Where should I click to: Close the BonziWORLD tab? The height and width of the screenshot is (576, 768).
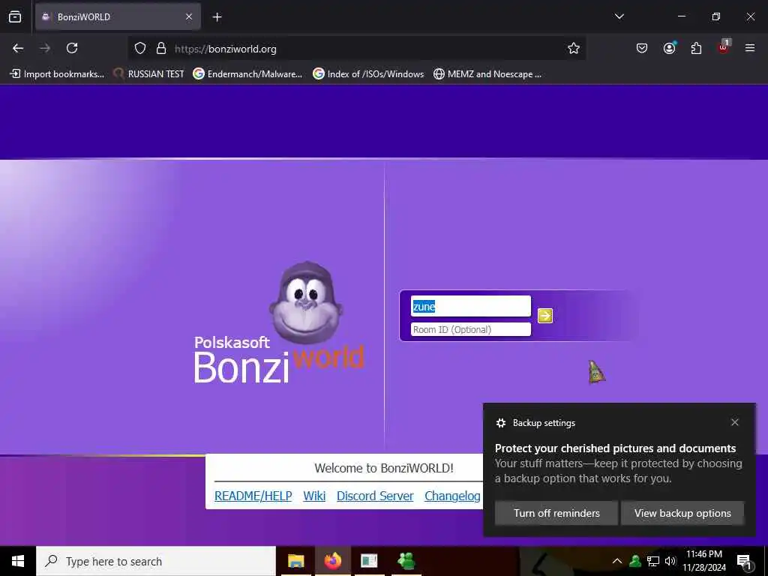click(189, 17)
